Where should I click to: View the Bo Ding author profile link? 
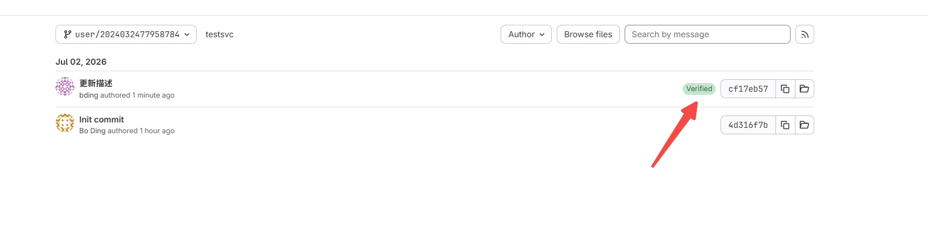pos(92,131)
